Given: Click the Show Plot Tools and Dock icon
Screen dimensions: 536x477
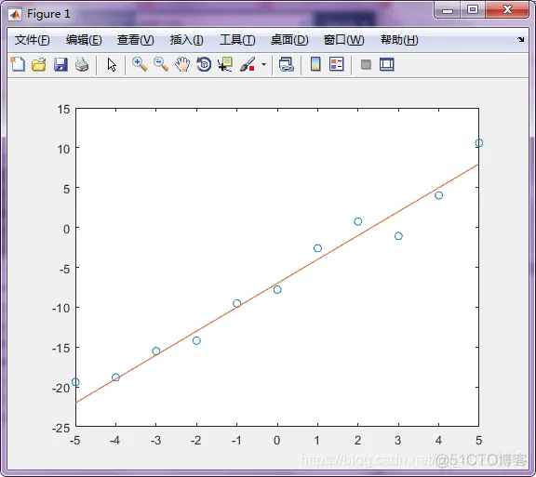Looking at the screenshot, I should (x=386, y=64).
